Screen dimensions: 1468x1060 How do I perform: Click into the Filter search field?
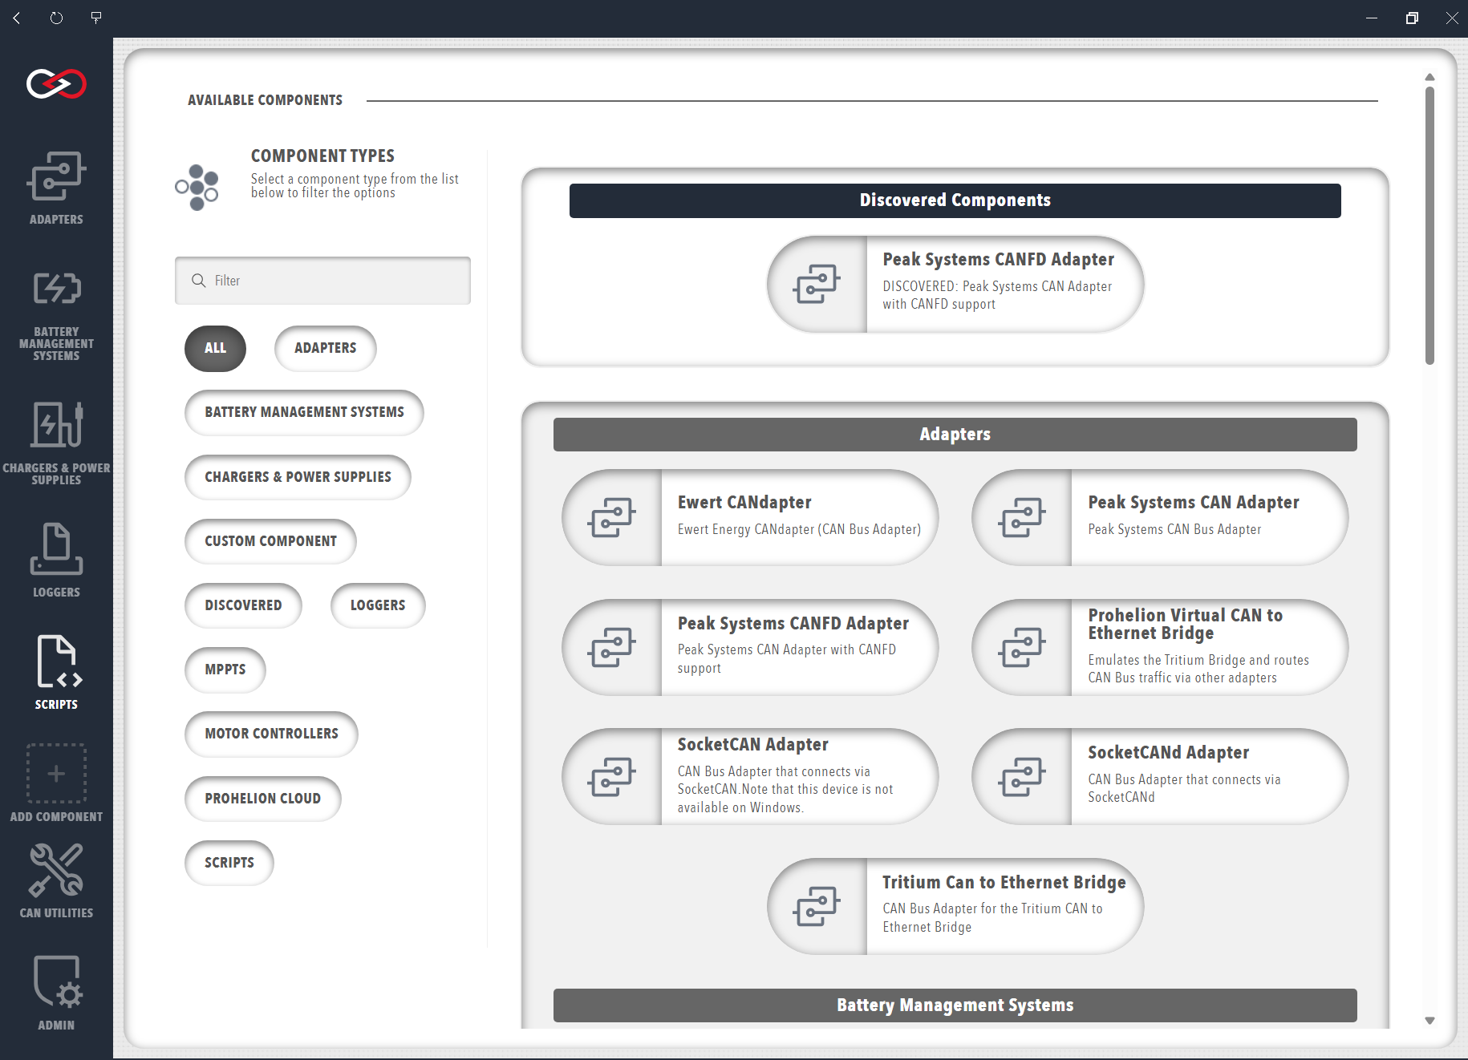[x=322, y=281]
